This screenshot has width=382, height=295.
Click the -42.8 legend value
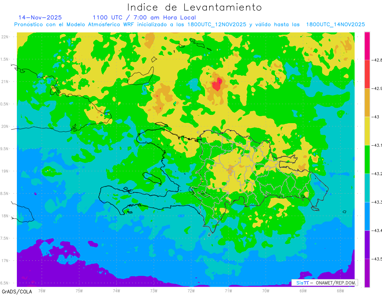pos(377,60)
